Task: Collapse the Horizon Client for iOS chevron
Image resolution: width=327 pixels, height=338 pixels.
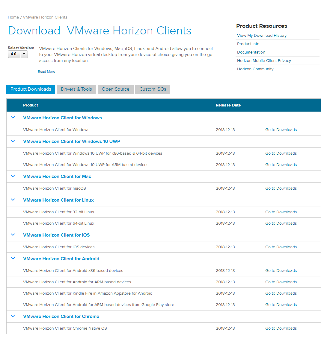Action: click(x=13, y=235)
